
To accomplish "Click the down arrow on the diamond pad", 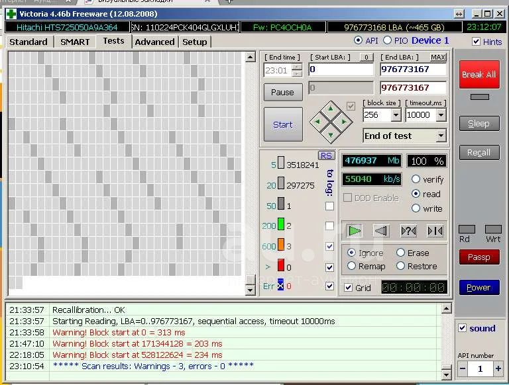I will [x=331, y=135].
